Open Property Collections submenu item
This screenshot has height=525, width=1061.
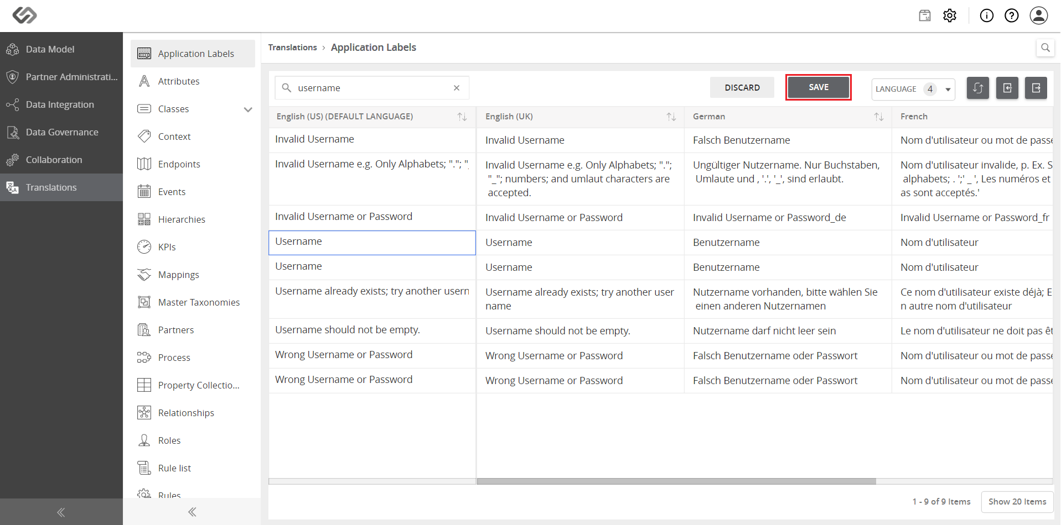[x=193, y=385]
